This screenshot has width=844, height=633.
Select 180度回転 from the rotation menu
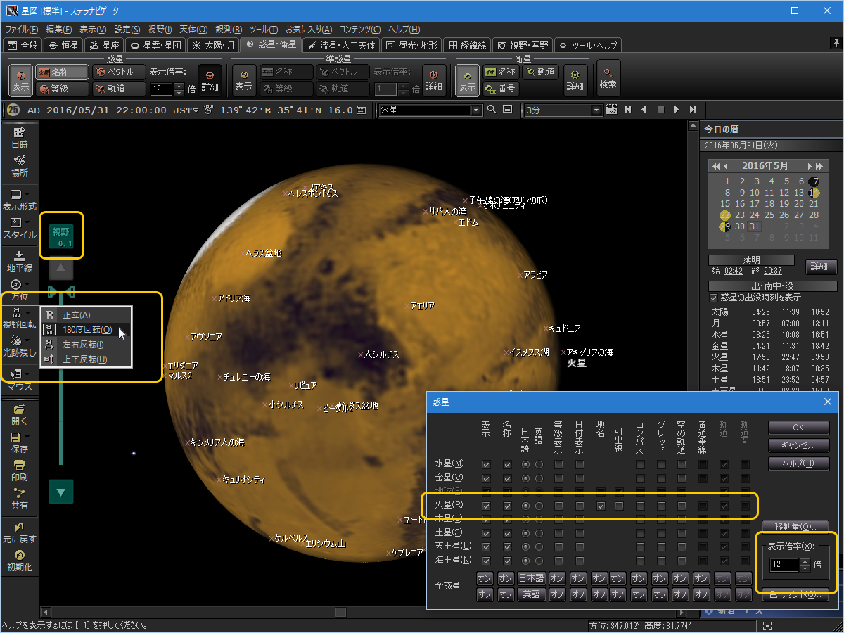pyautogui.click(x=88, y=330)
